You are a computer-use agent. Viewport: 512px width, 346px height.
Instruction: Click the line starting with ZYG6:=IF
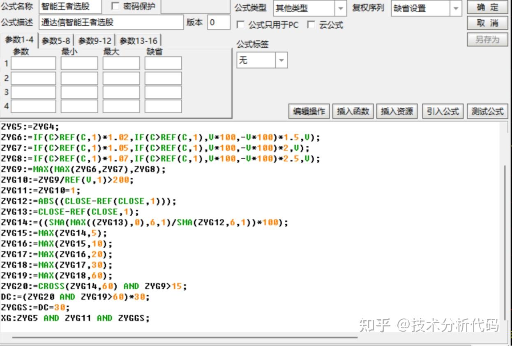point(160,137)
